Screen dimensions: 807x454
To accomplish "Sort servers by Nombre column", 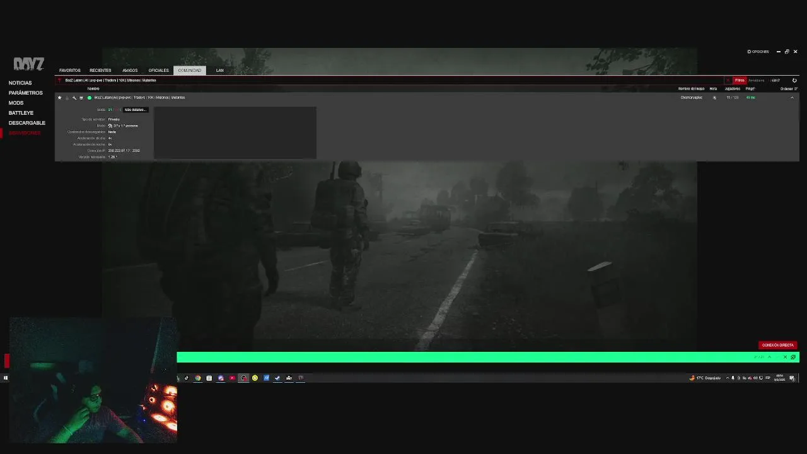I will 93,89.
